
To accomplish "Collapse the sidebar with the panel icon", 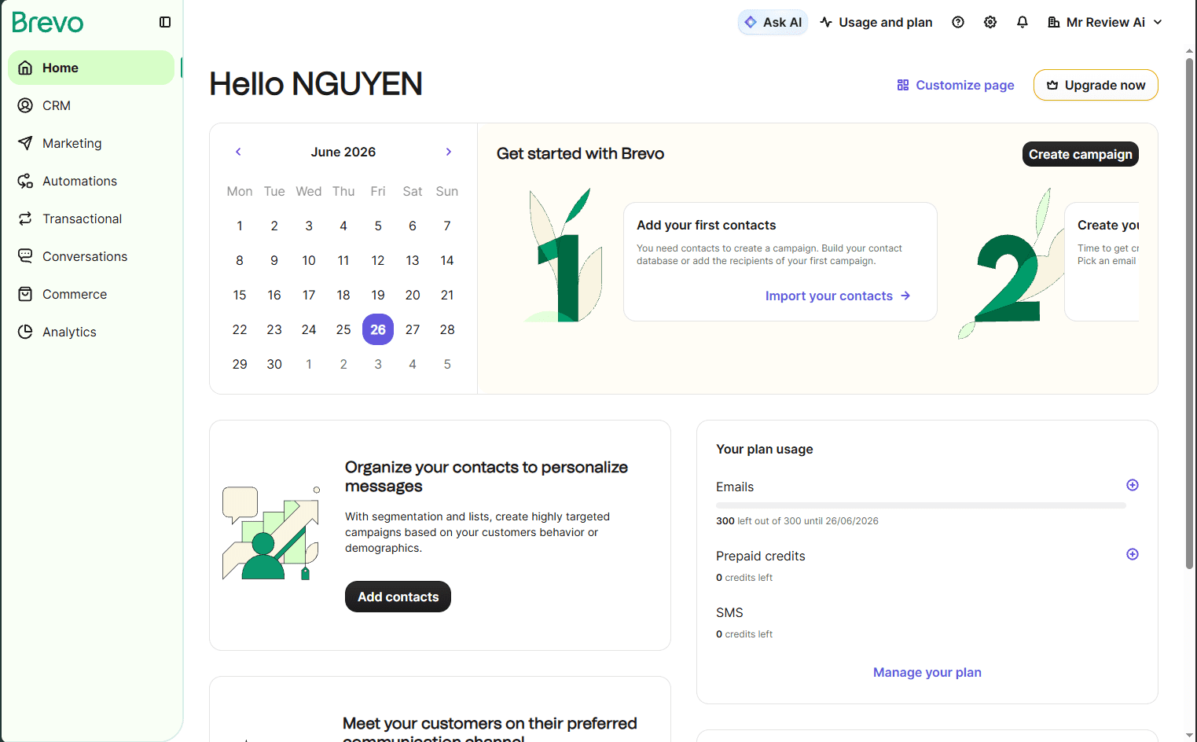I will [x=165, y=22].
